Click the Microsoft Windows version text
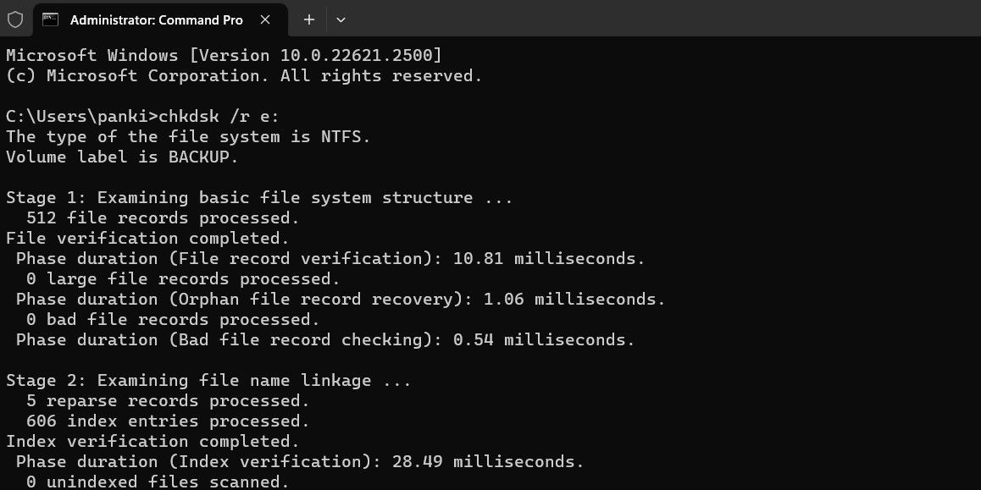 pyautogui.click(x=220, y=55)
